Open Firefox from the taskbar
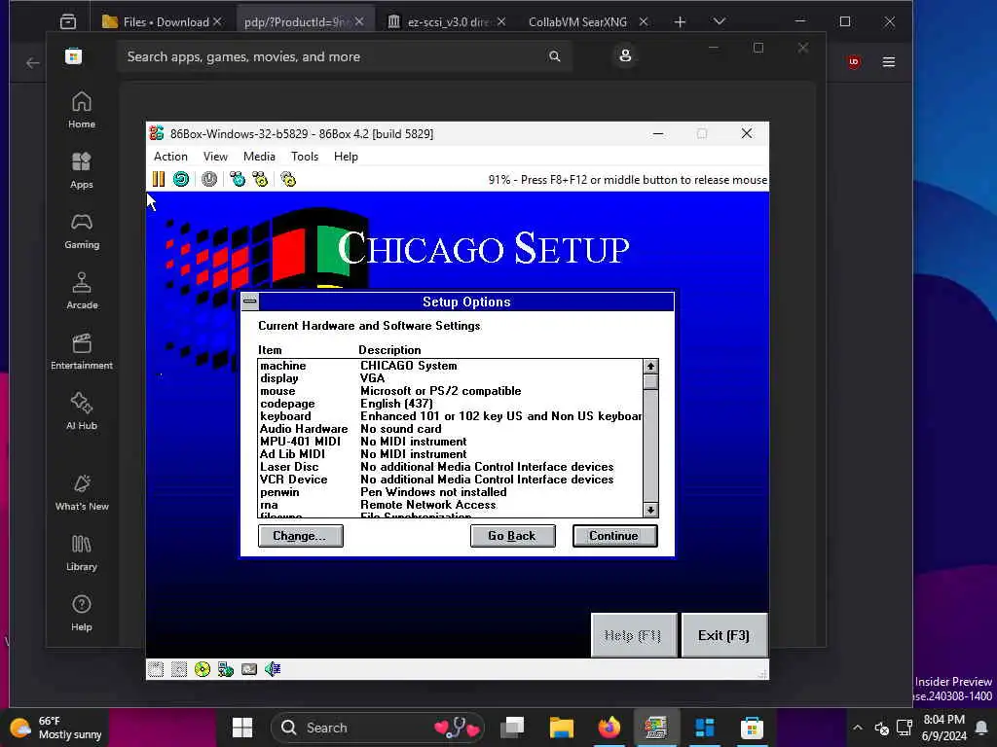997x747 pixels. pos(609,728)
